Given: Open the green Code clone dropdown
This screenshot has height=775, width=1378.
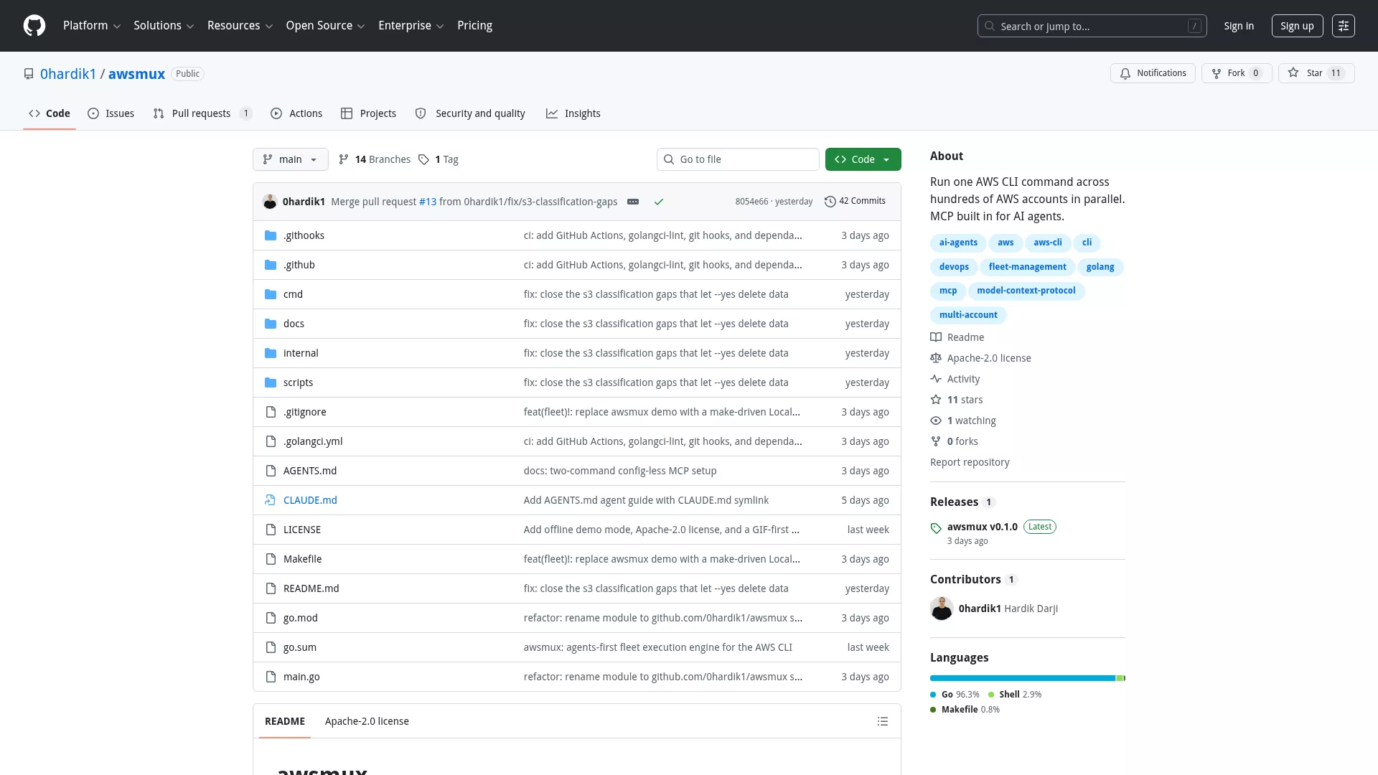Looking at the screenshot, I should click(863, 159).
